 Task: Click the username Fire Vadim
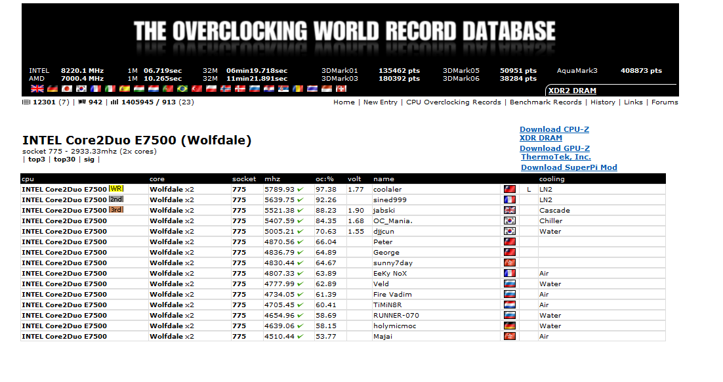coord(392,294)
